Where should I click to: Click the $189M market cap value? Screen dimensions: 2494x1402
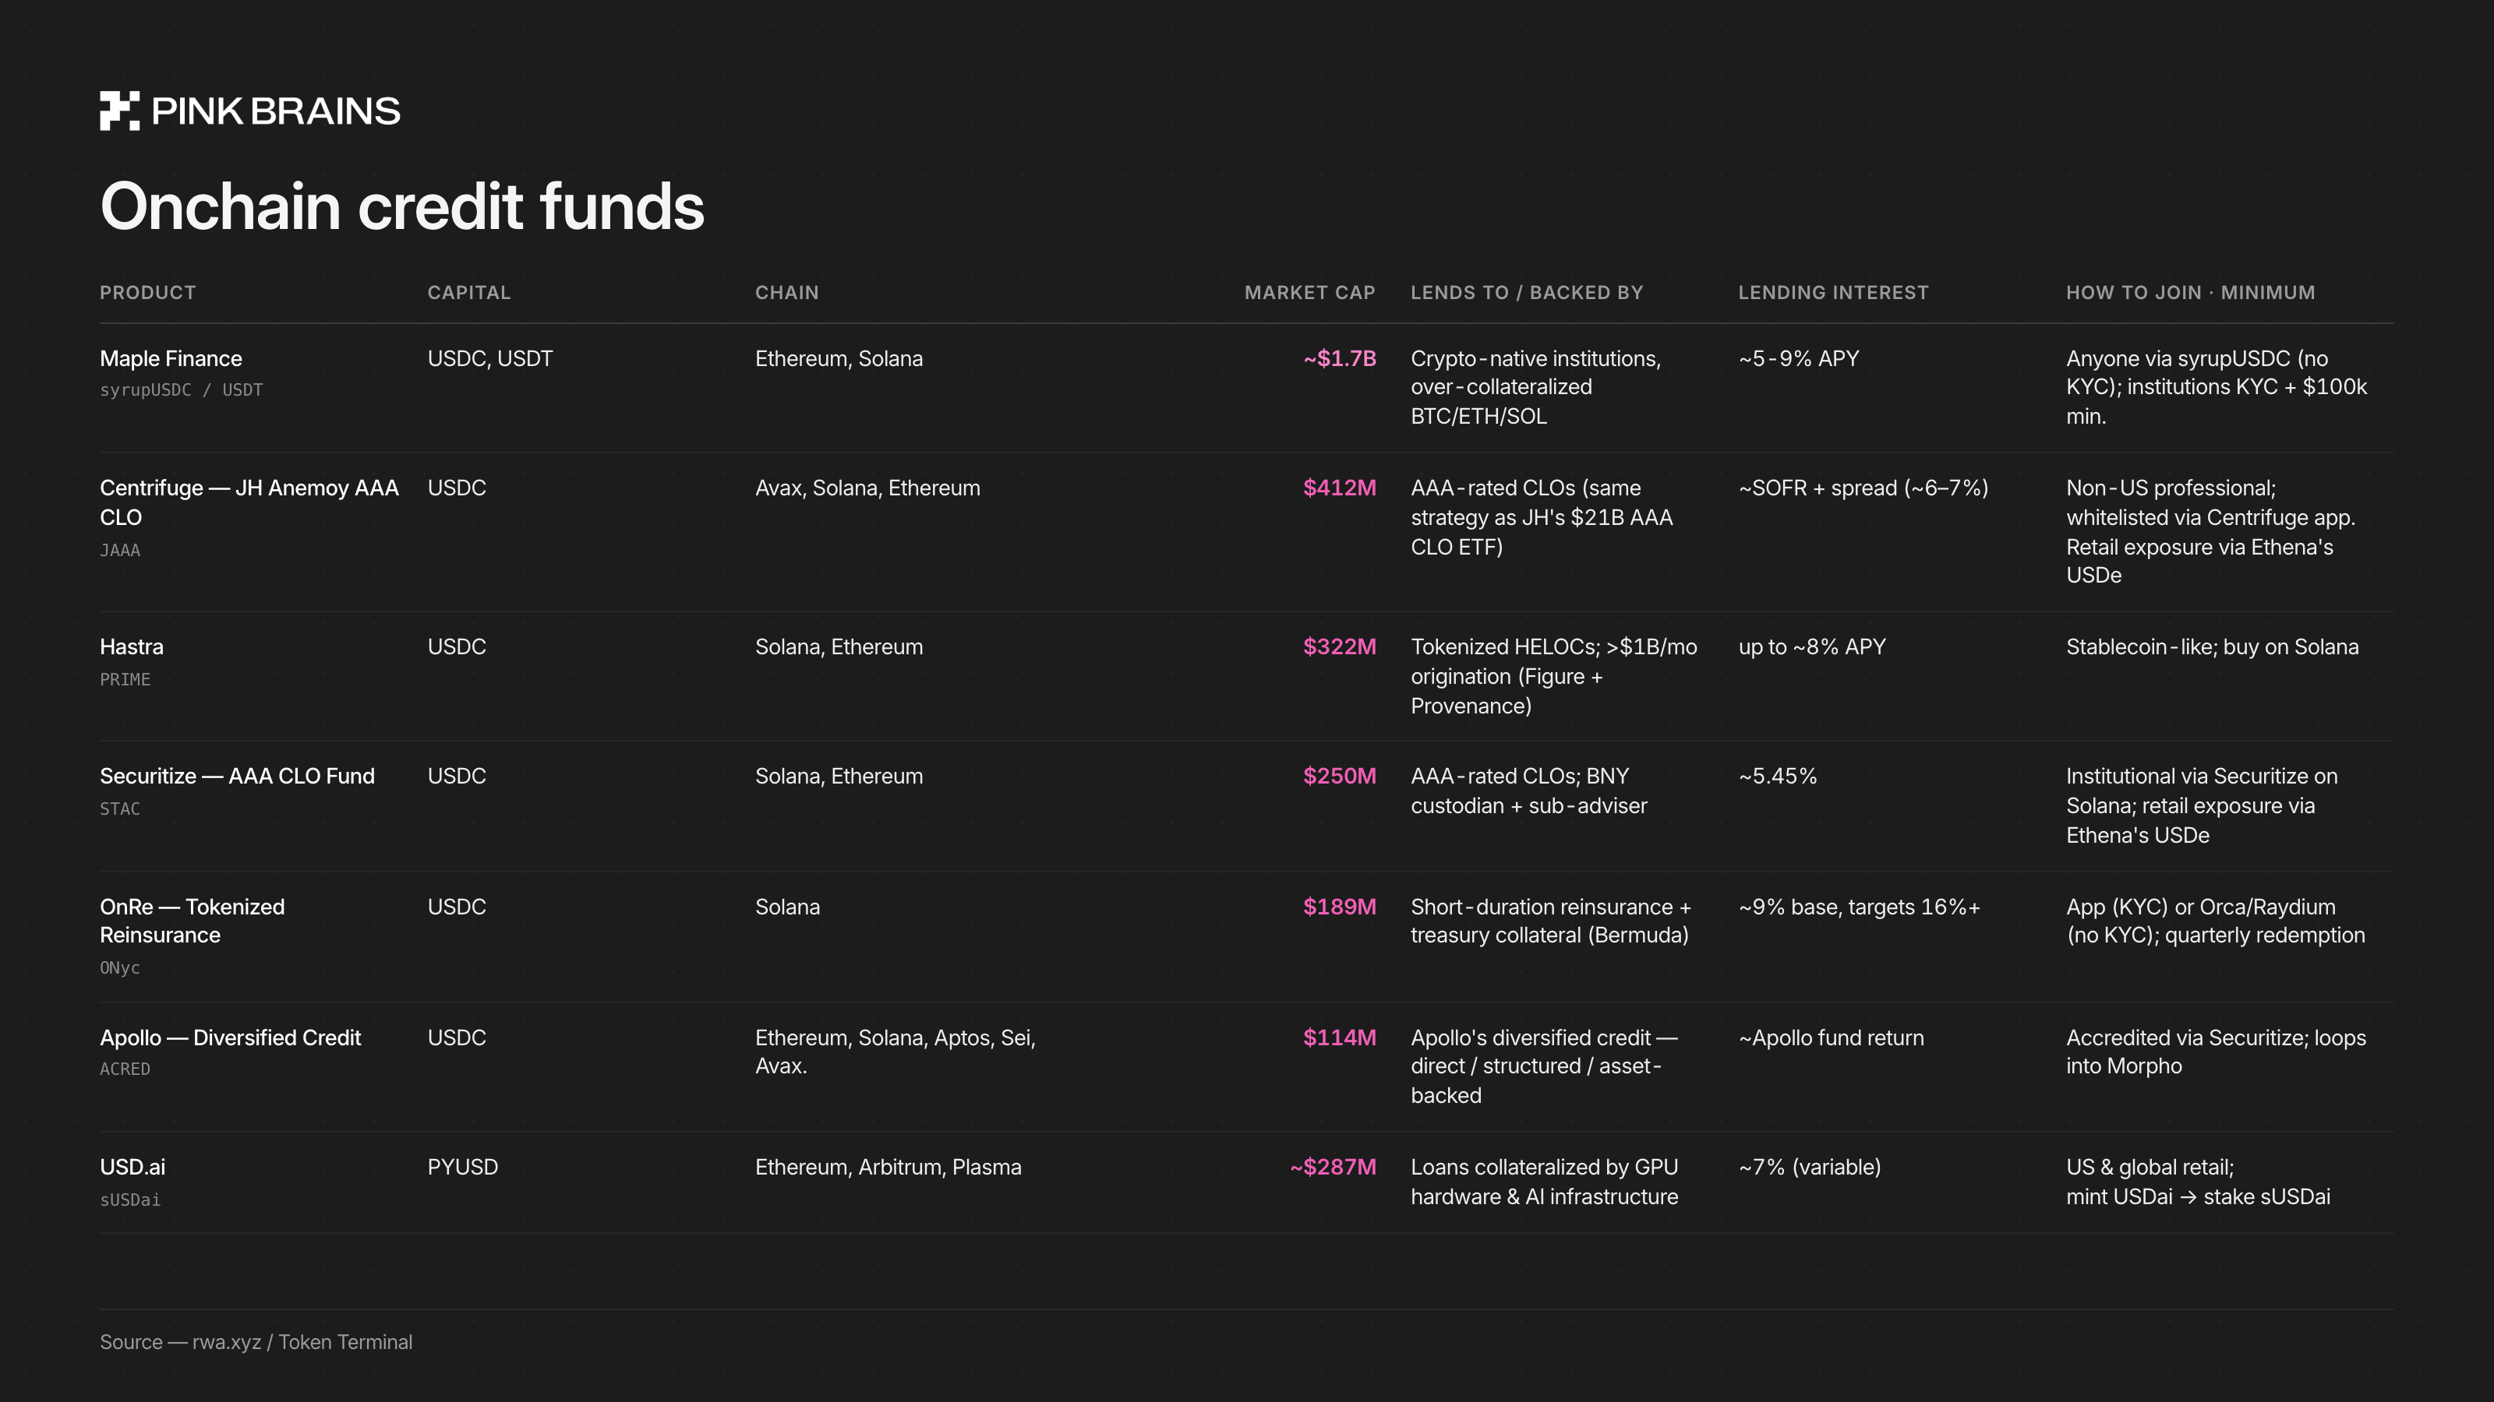tap(1339, 907)
